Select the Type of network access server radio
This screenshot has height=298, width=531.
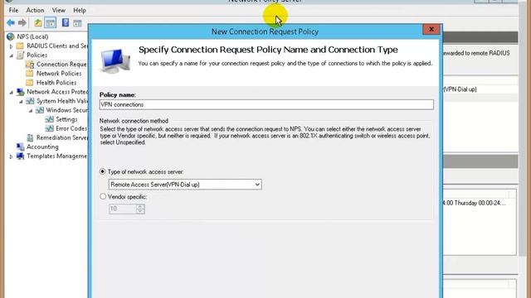coord(103,171)
